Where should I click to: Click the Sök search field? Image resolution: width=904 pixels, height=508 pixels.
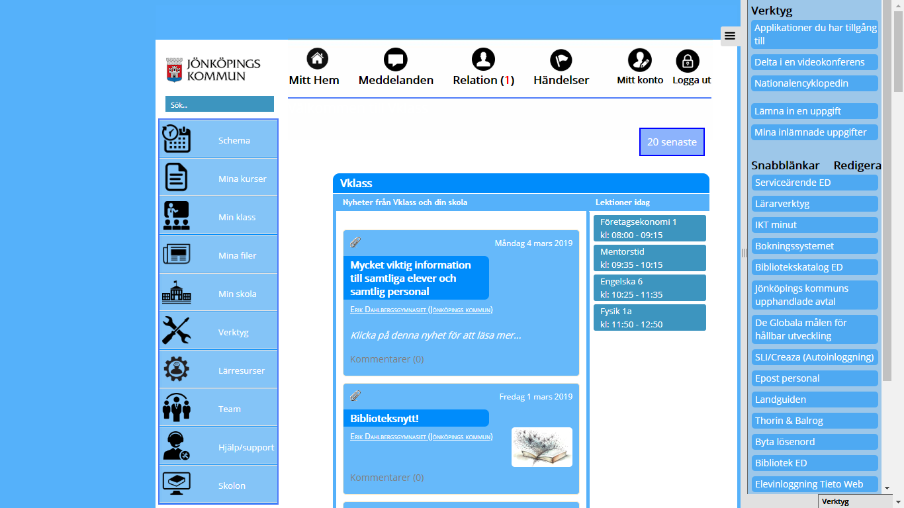[x=220, y=105]
